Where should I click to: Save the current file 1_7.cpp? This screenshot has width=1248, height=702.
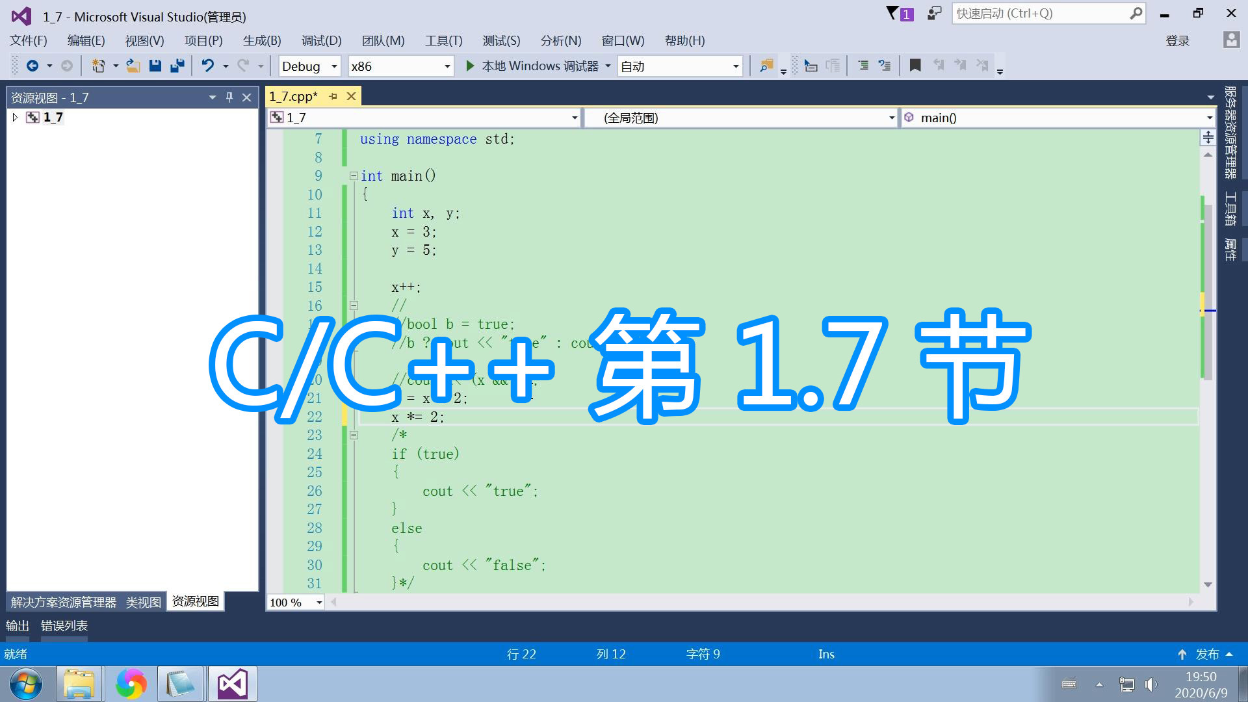tap(155, 65)
